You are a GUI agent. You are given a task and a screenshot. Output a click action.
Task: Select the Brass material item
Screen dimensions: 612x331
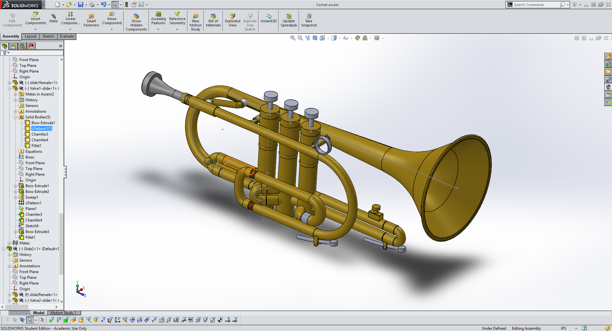[x=30, y=157]
